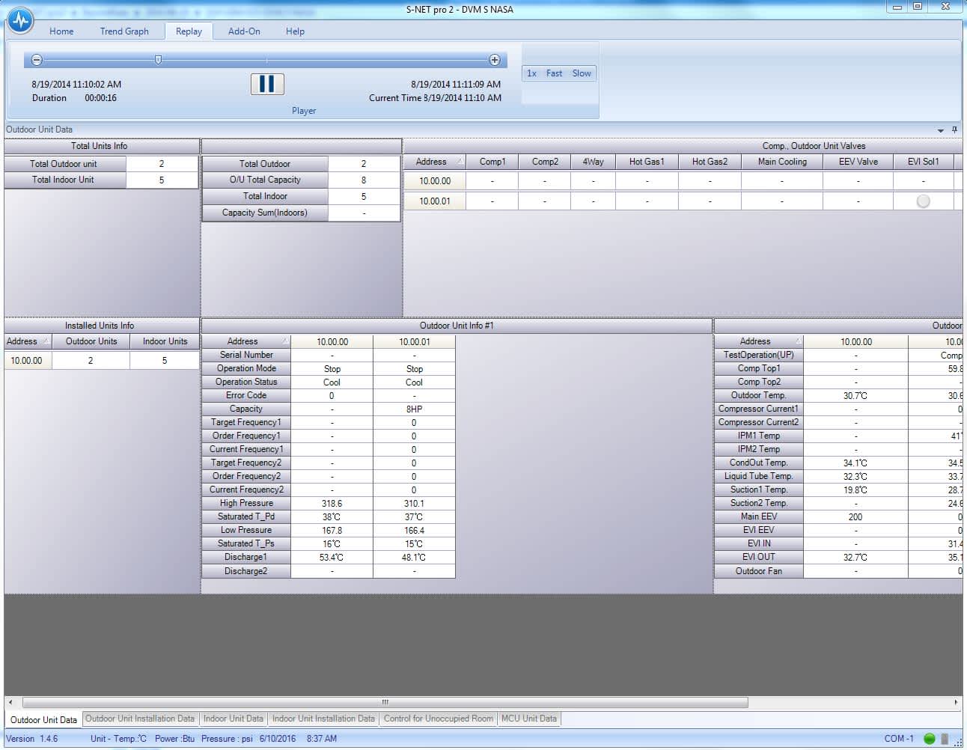Click the EVI Sol1 indicator for 10.00.01
Viewport: 967px width, 750px height.
[x=923, y=201]
